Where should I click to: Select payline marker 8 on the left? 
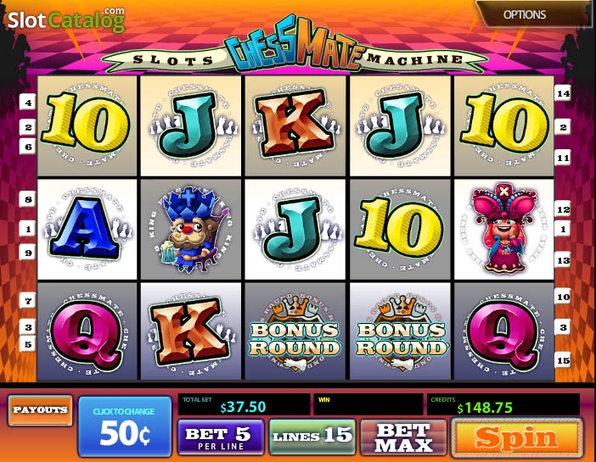tap(28, 200)
